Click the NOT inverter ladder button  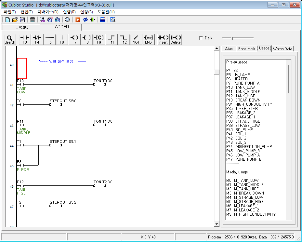coord(136,39)
